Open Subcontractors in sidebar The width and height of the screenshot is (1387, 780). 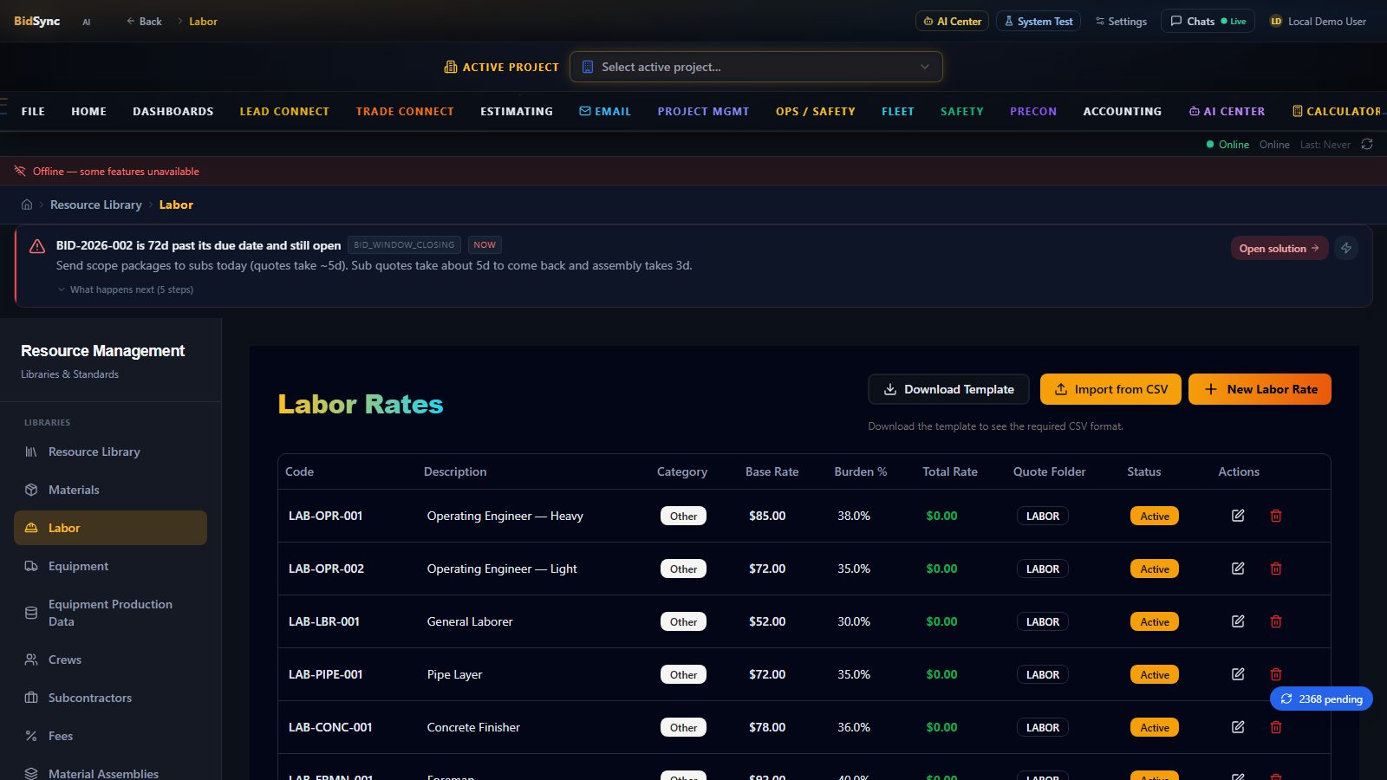110,698
